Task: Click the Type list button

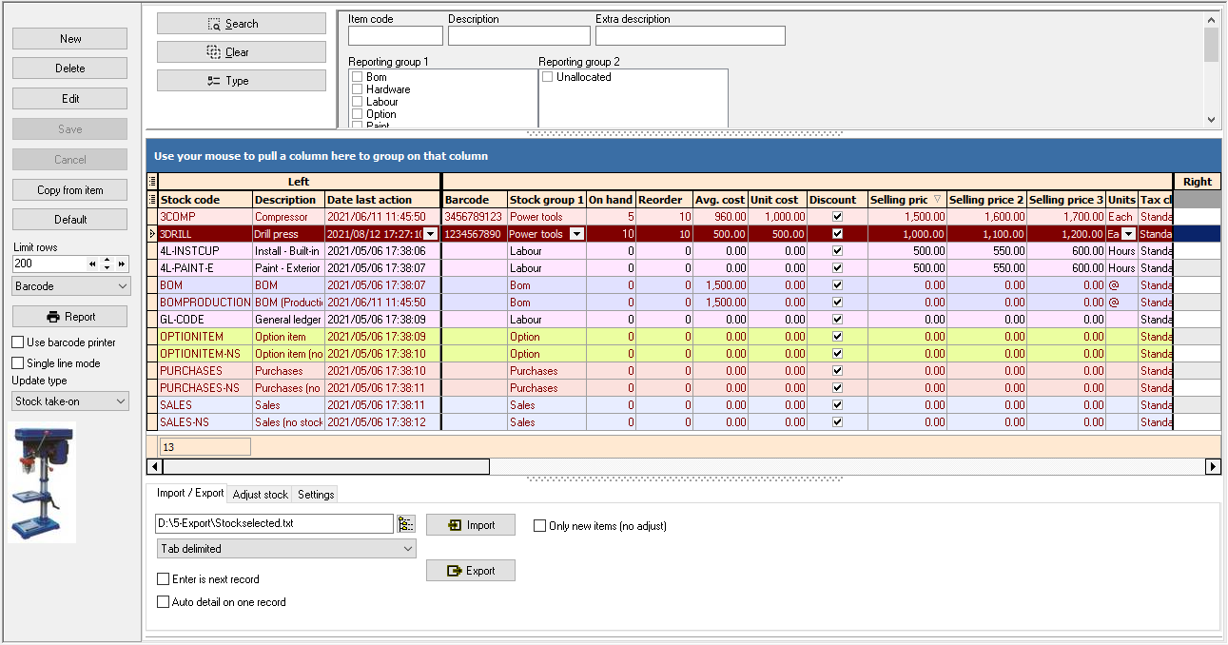Action: click(242, 81)
